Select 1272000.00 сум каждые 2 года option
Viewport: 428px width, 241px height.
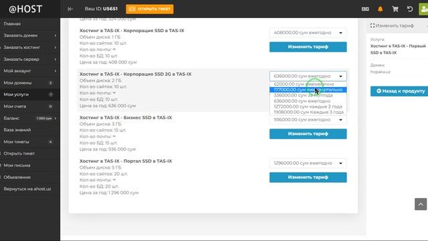point(308,106)
